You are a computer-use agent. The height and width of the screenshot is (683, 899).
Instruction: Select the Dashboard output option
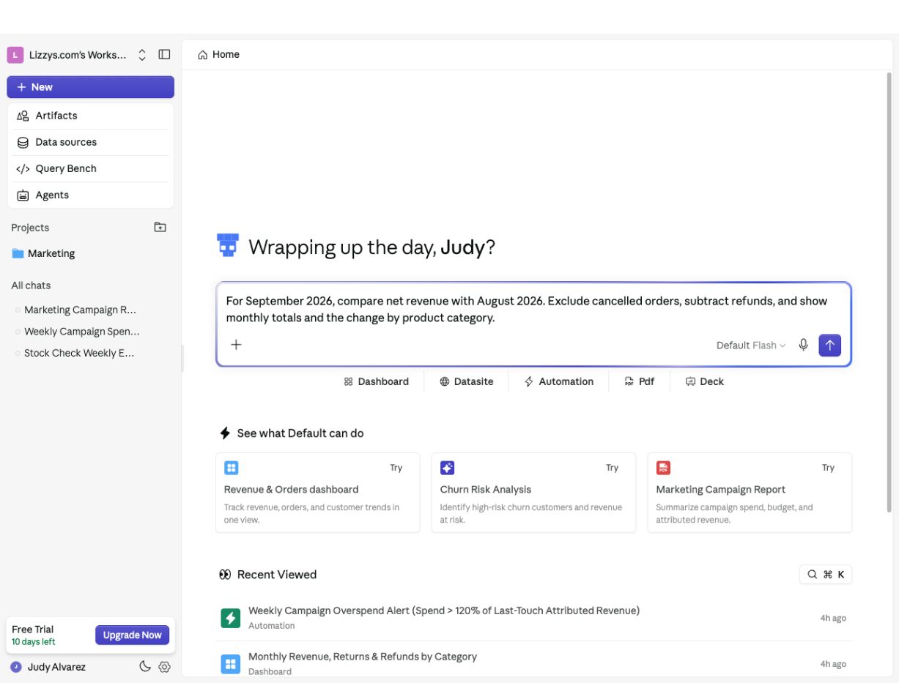point(377,381)
